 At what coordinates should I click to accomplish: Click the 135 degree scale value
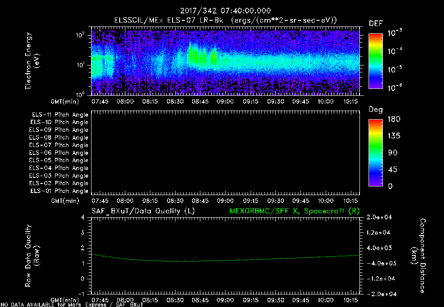(x=394, y=136)
